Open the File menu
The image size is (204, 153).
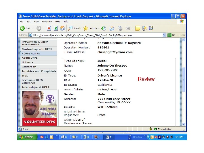(x=22, y=22)
